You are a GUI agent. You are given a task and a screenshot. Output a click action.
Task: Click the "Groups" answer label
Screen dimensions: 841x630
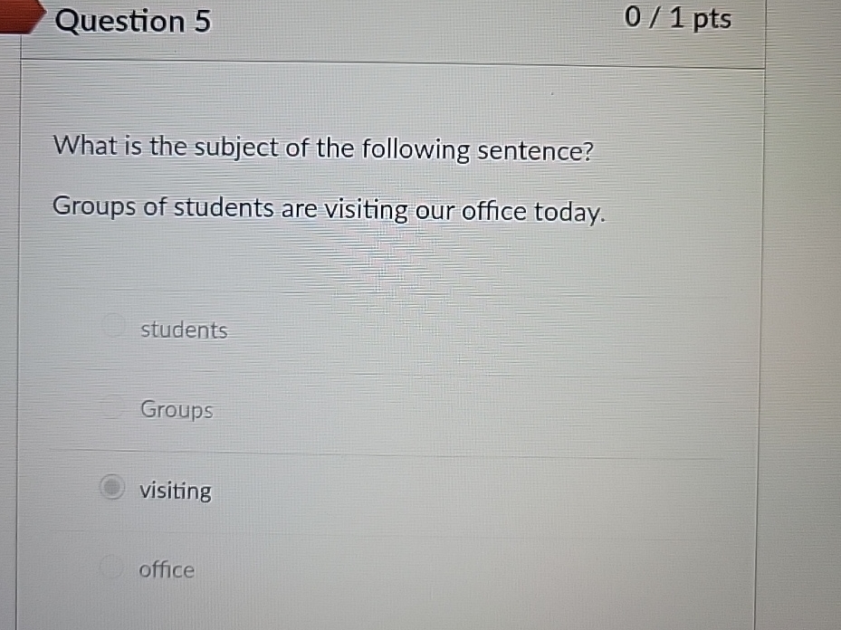coord(176,409)
